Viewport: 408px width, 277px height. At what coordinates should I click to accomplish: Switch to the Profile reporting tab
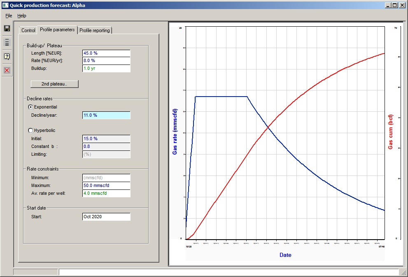pyautogui.click(x=94, y=30)
